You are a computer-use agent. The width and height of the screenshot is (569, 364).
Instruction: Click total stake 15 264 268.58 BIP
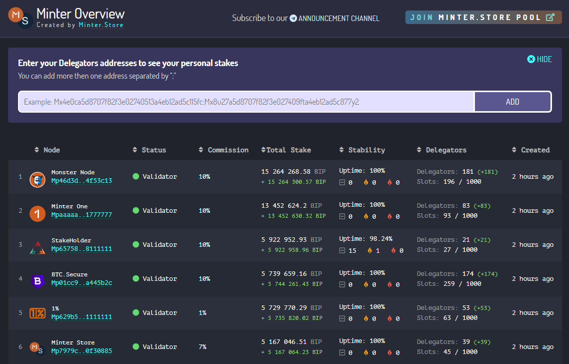pos(293,171)
